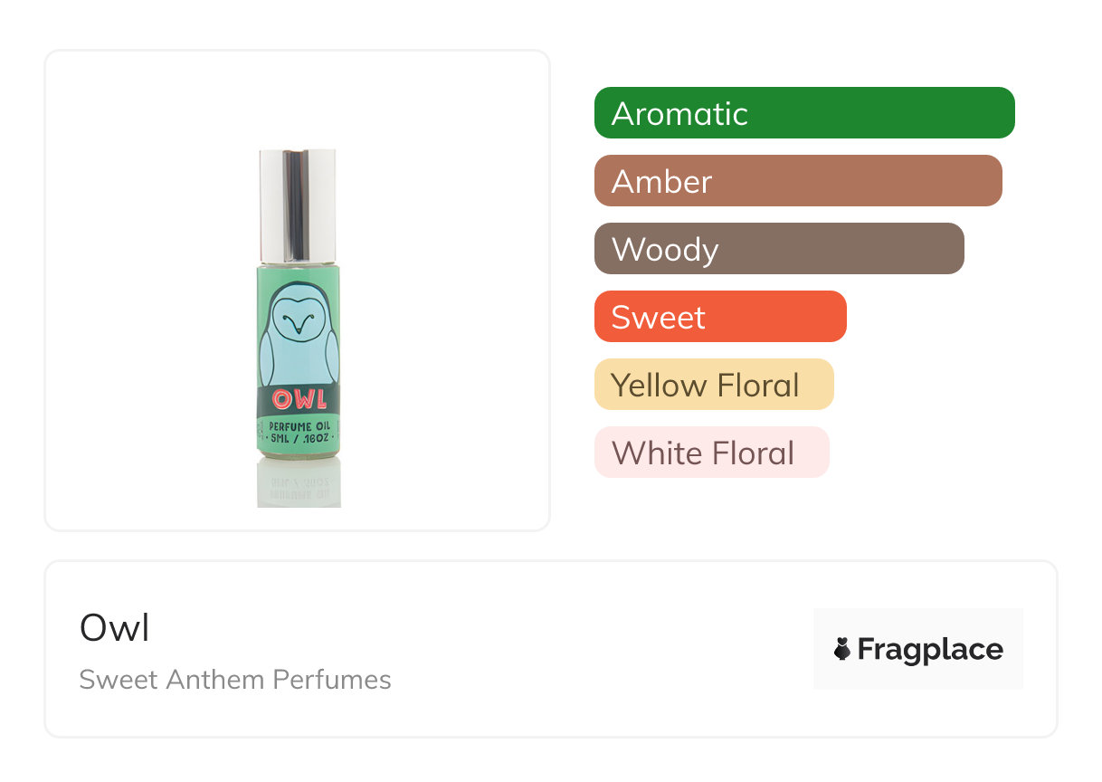Click the Fragplace wordmark text
Viewport: 1102px width, 782px height.
[930, 649]
